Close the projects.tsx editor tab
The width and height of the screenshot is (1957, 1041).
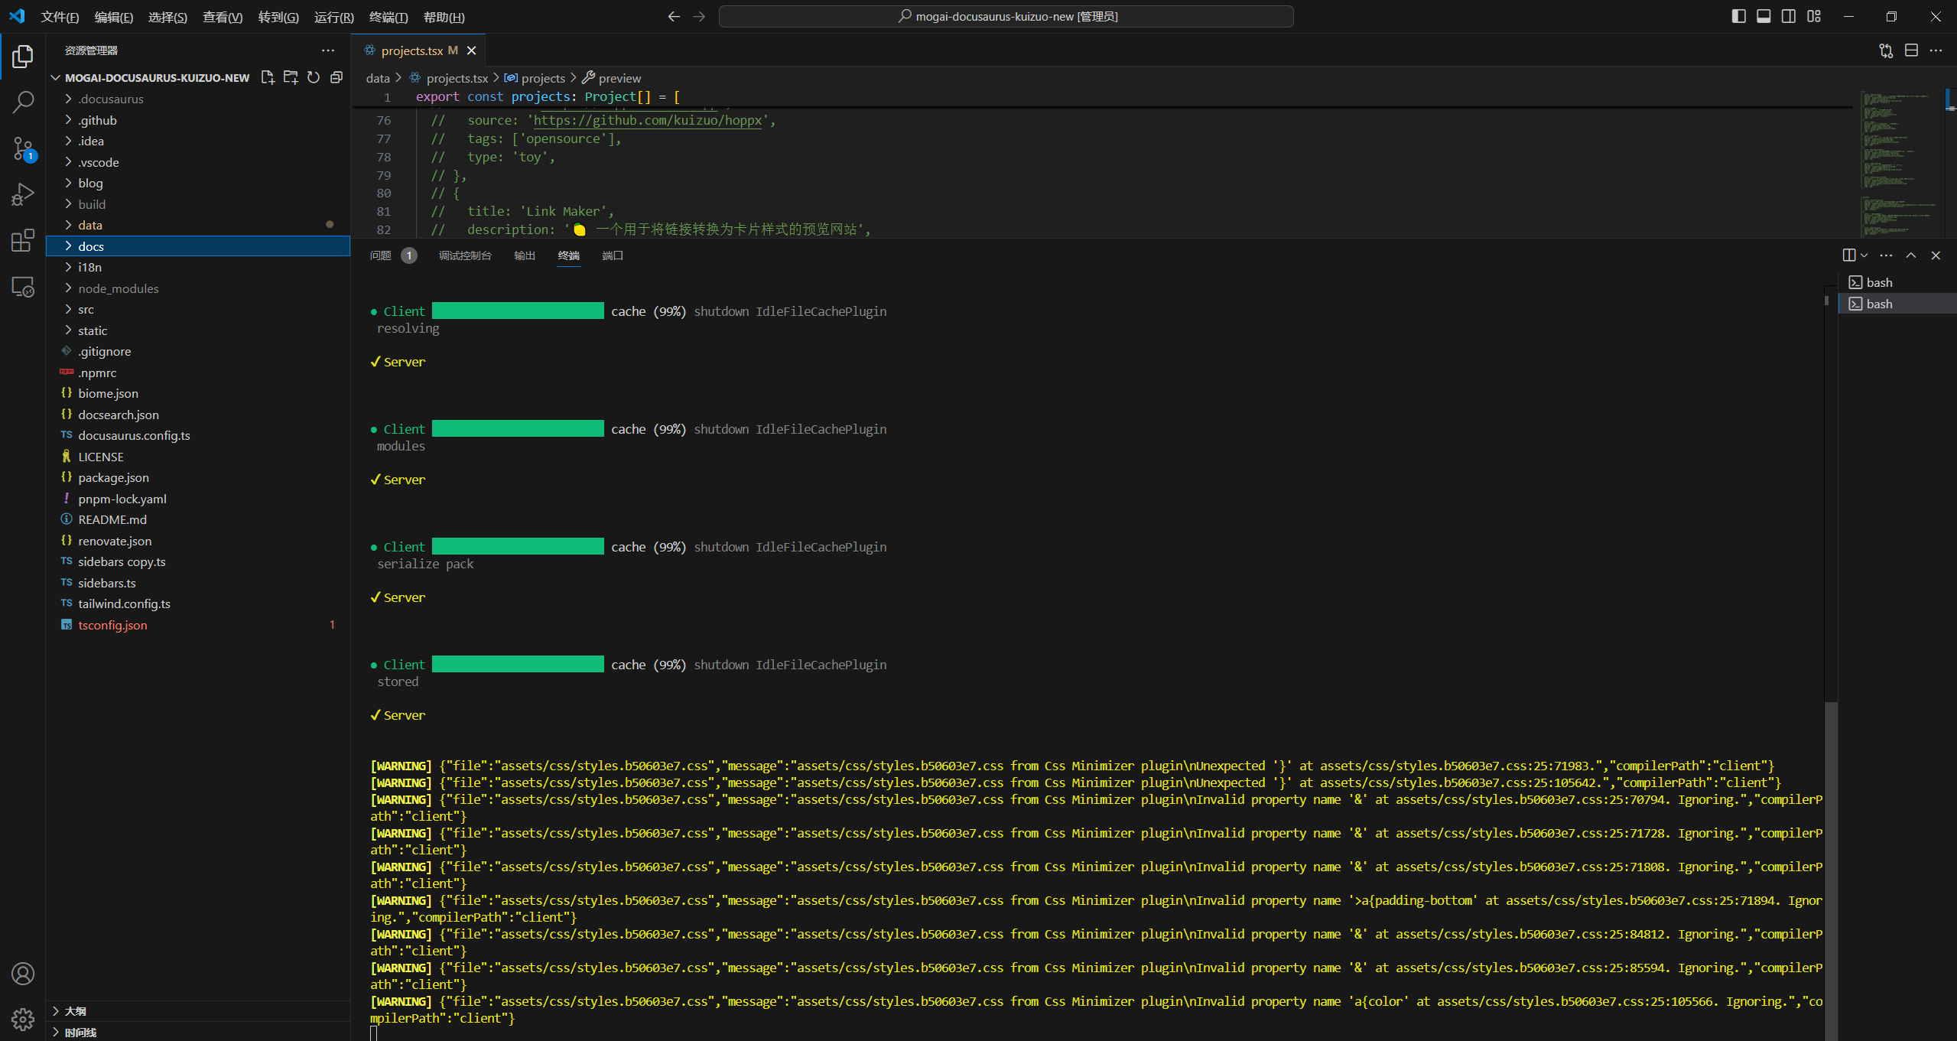[471, 50]
